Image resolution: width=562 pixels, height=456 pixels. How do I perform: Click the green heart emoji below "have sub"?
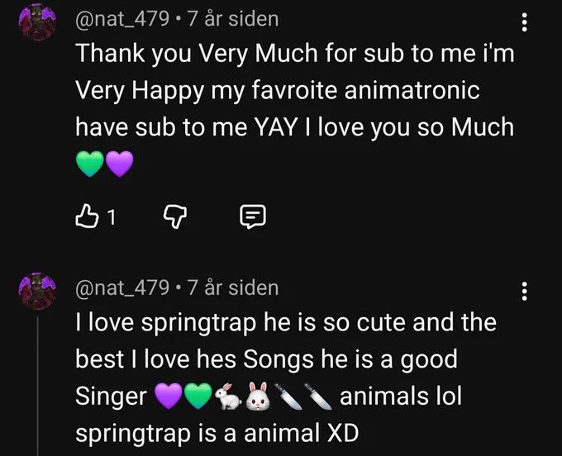[90, 164]
